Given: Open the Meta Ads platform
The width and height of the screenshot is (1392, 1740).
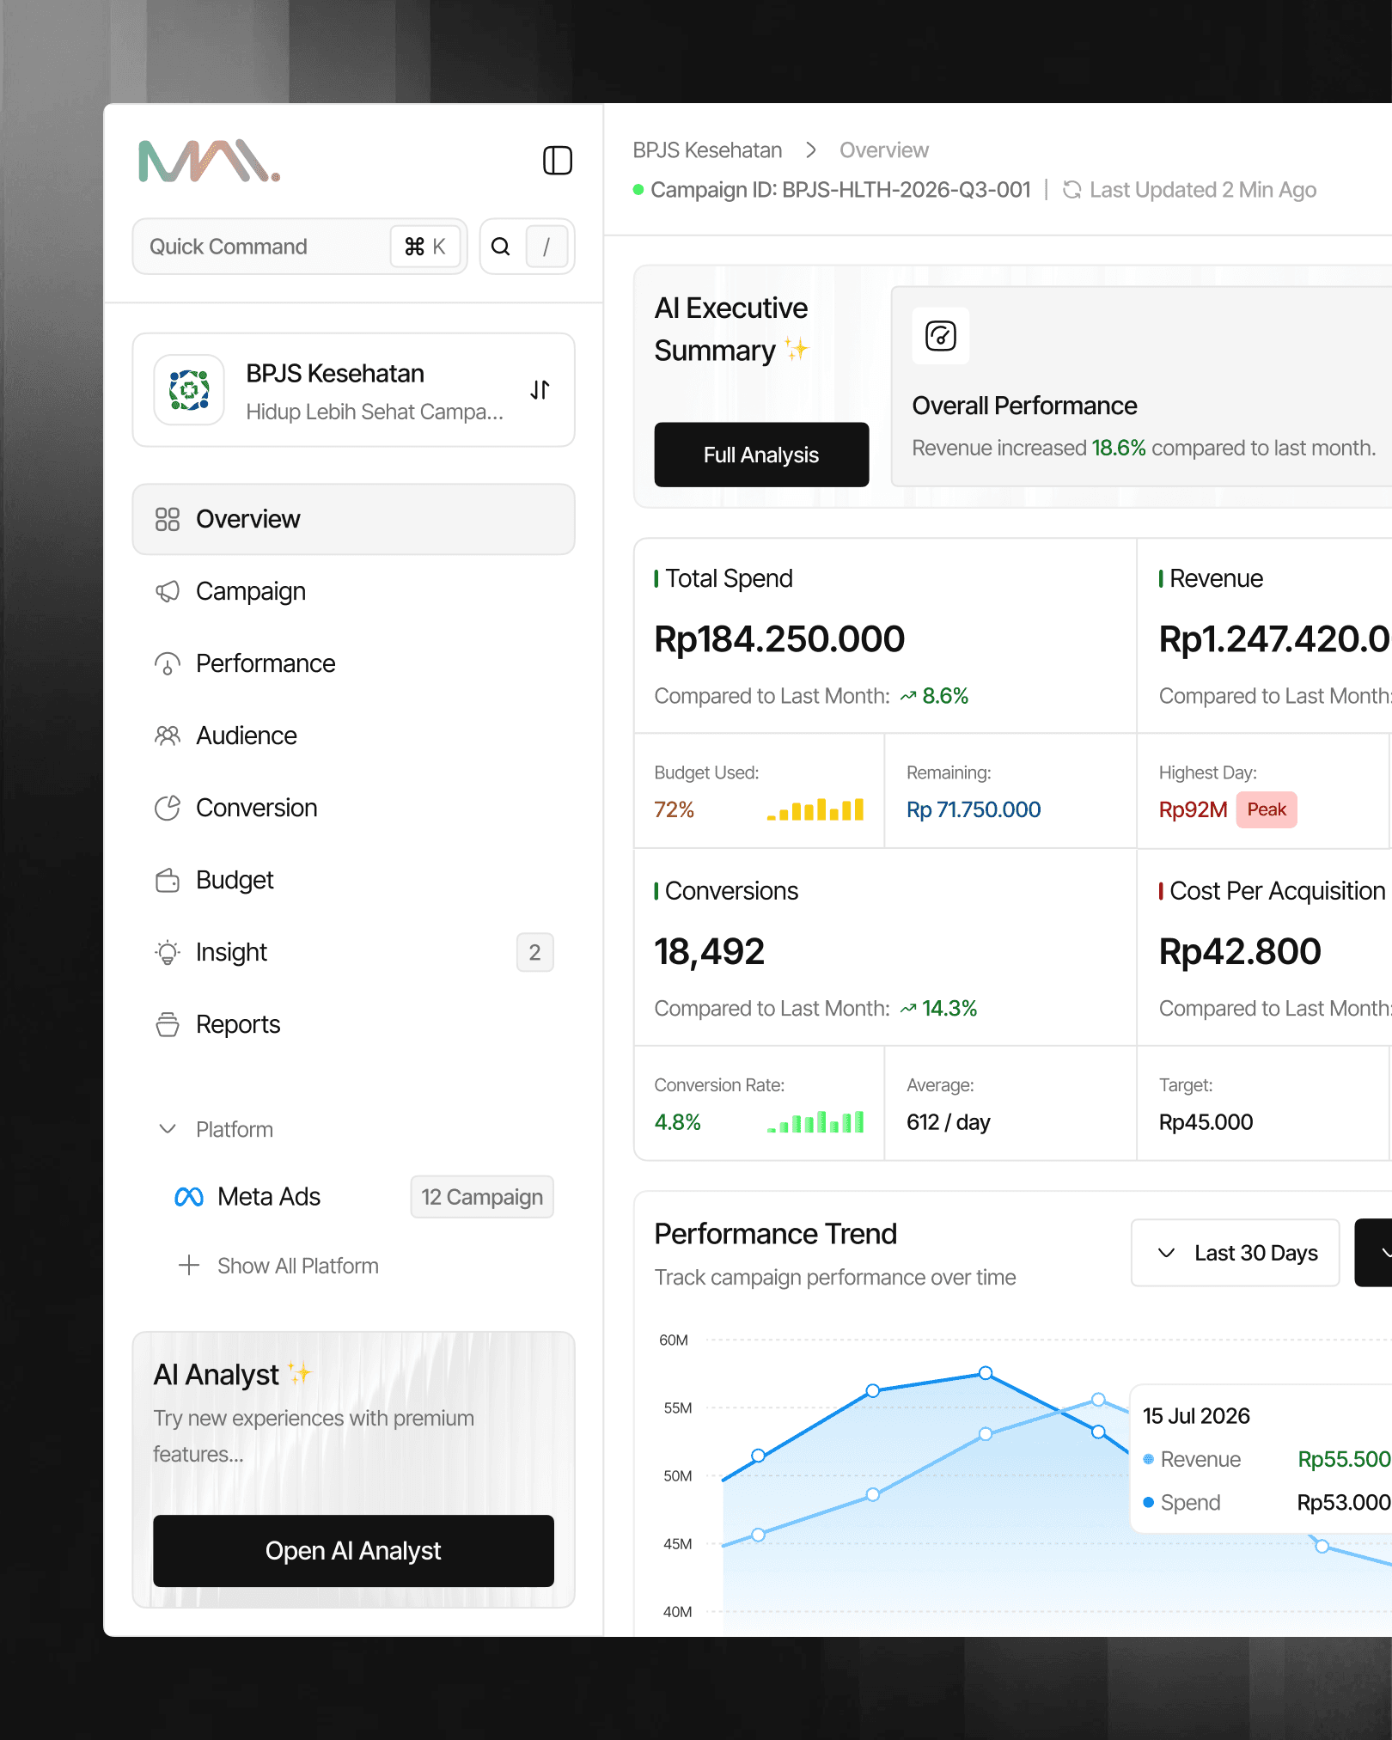Looking at the screenshot, I should 269,1197.
